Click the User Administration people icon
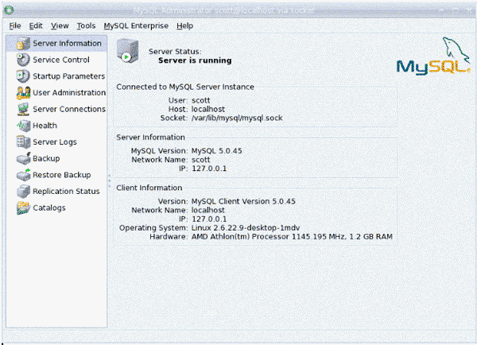The image size is (477, 345). pos(23,92)
